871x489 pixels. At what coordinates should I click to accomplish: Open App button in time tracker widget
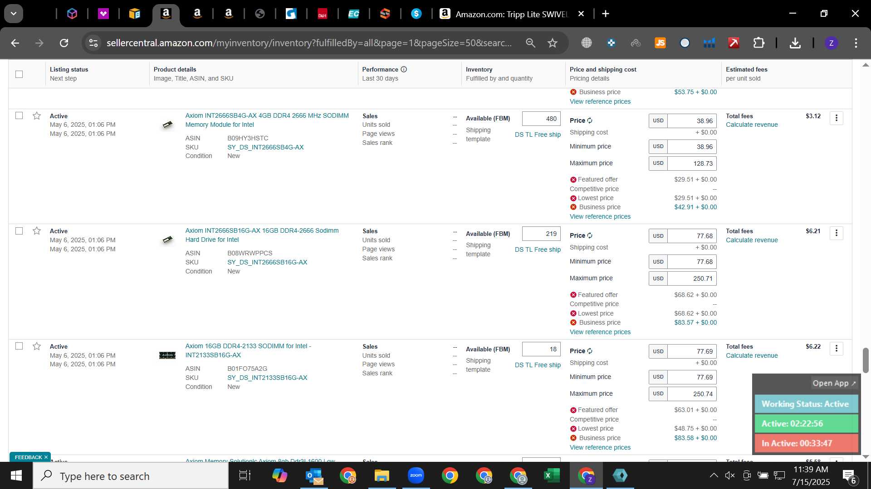coord(834,383)
